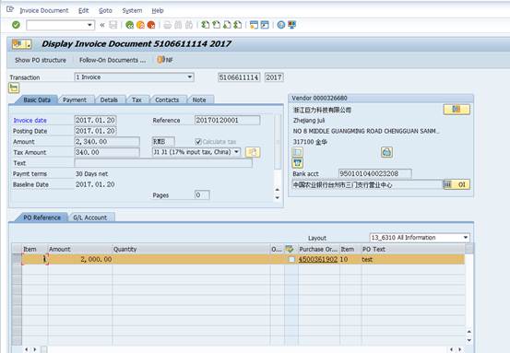Open the System menu
The height and width of the screenshot is (353, 510).
(x=132, y=10)
